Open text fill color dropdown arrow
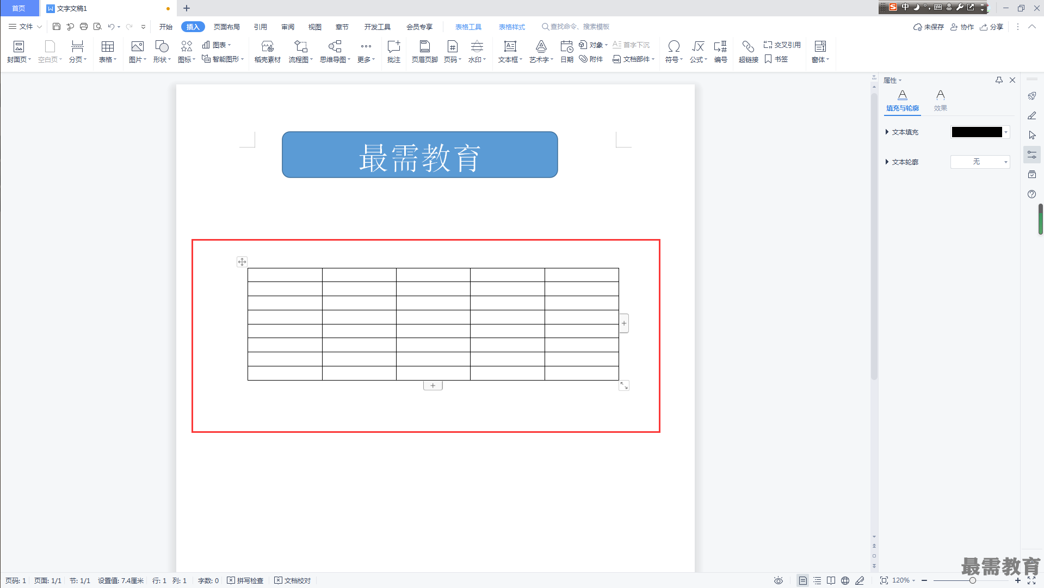This screenshot has height=588, width=1044. tap(1006, 132)
